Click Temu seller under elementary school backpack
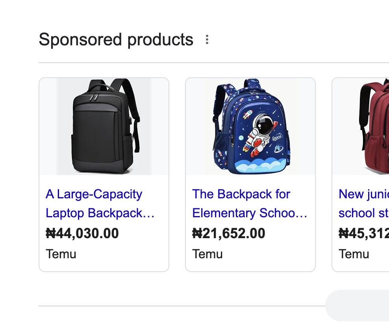The image size is (389, 332). pyautogui.click(x=207, y=254)
